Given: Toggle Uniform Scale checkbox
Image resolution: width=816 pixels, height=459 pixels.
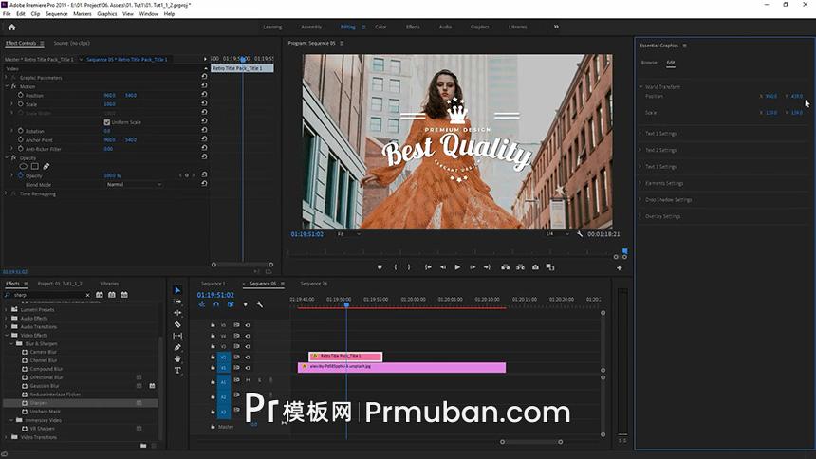Looking at the screenshot, I should (x=106, y=122).
